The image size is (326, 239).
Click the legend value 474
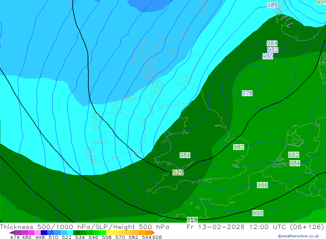(15, 237)
